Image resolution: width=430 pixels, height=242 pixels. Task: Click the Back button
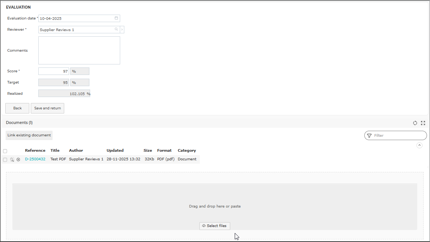(x=17, y=108)
